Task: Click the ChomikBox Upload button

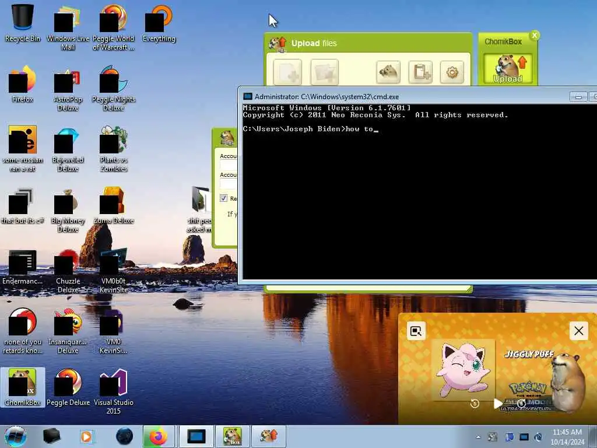Action: tap(508, 69)
